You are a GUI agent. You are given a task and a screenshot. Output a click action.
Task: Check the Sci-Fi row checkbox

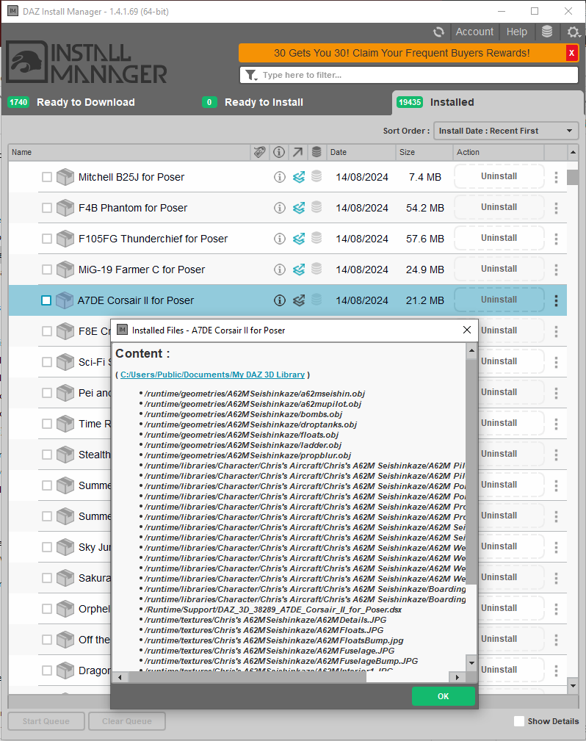tap(47, 362)
